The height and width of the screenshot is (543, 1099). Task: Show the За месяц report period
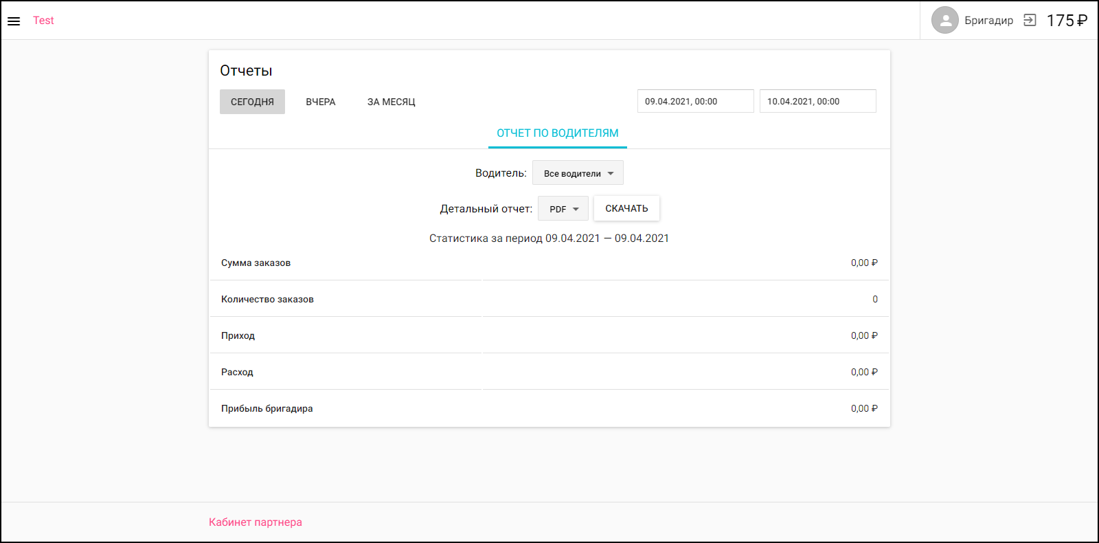pyautogui.click(x=391, y=102)
